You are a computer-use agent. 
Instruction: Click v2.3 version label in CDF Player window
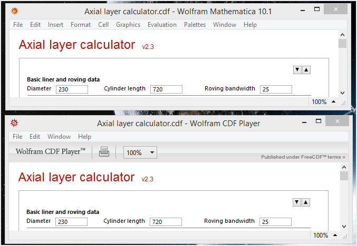pyautogui.click(x=148, y=179)
